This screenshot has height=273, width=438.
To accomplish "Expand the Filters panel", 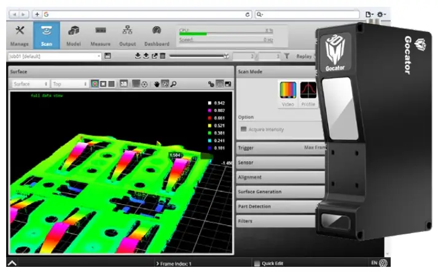I will coord(276,221).
